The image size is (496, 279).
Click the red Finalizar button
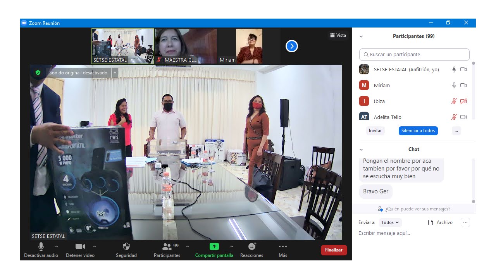tap(334, 250)
